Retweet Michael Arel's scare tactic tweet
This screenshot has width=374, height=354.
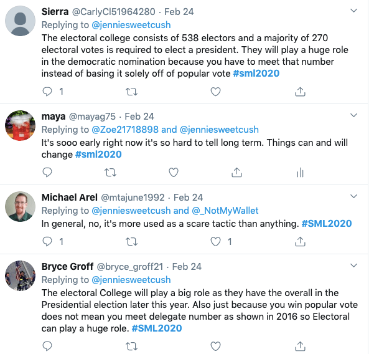[132, 241]
